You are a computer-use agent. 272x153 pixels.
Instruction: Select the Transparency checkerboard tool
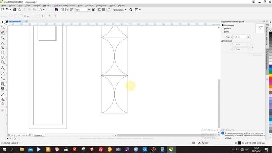(3, 89)
